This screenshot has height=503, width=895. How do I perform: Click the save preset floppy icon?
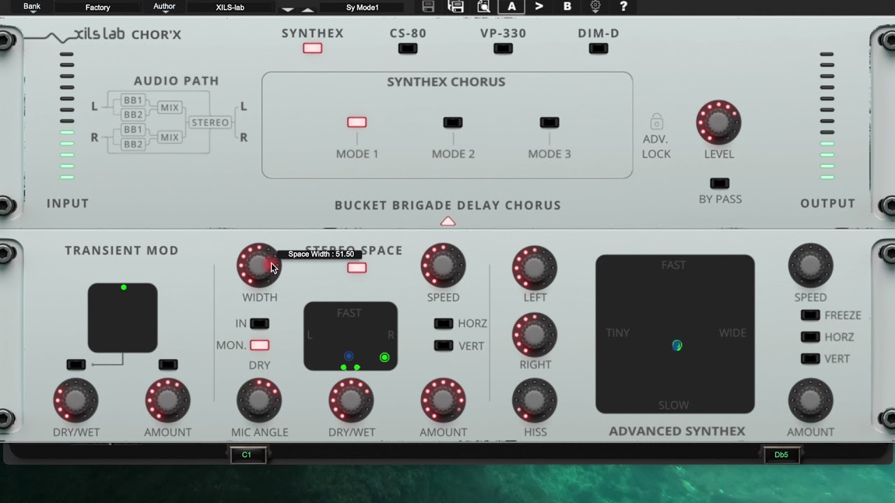point(429,6)
